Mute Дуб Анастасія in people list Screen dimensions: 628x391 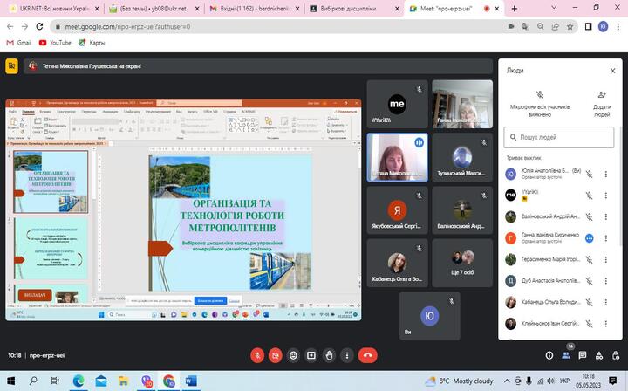click(x=589, y=281)
